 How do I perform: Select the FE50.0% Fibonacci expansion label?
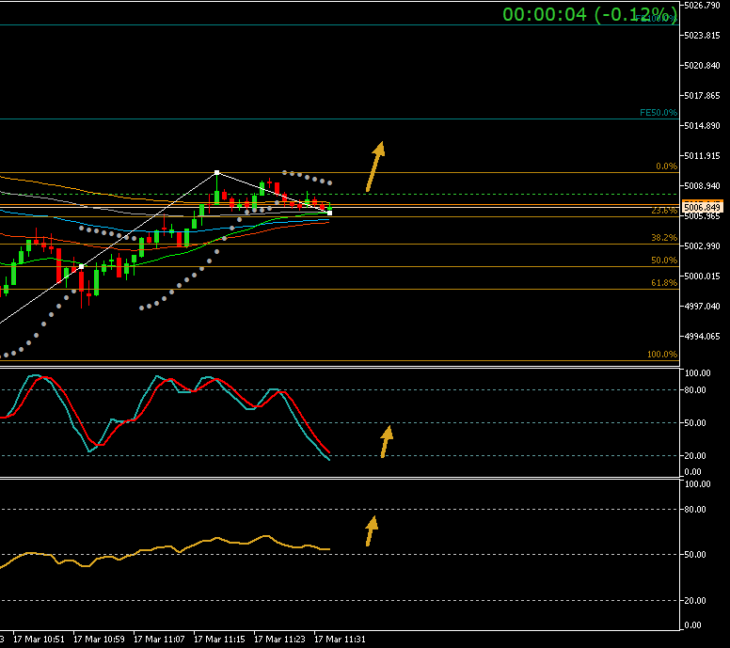click(658, 113)
